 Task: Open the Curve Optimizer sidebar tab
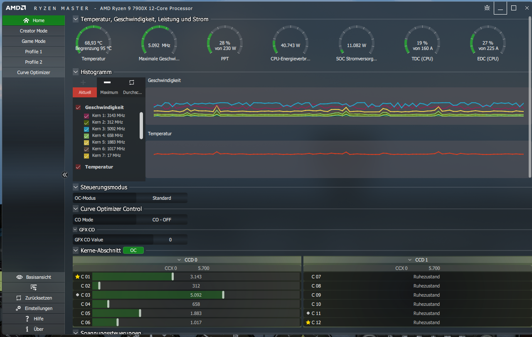pyautogui.click(x=34, y=72)
